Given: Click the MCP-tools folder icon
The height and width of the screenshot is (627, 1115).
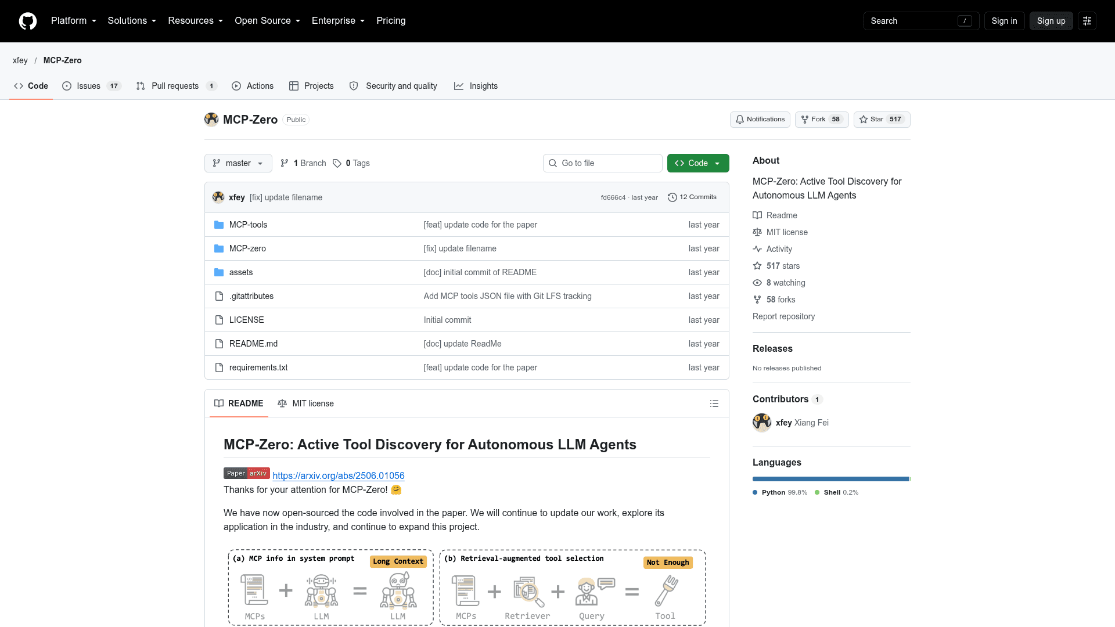Looking at the screenshot, I should tap(219, 225).
